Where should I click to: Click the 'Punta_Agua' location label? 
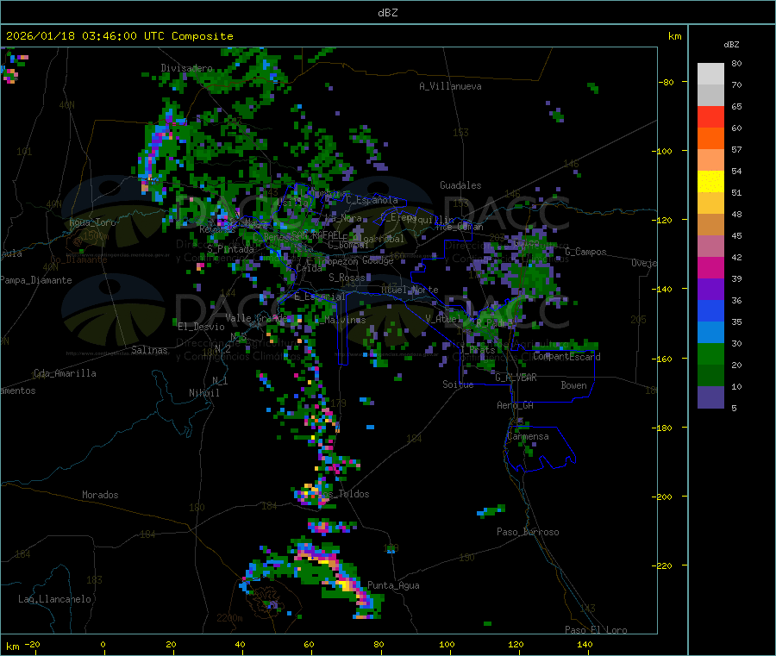click(x=393, y=585)
